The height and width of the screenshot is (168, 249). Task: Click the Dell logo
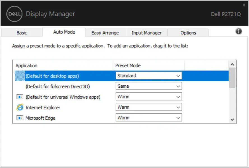point(14,14)
